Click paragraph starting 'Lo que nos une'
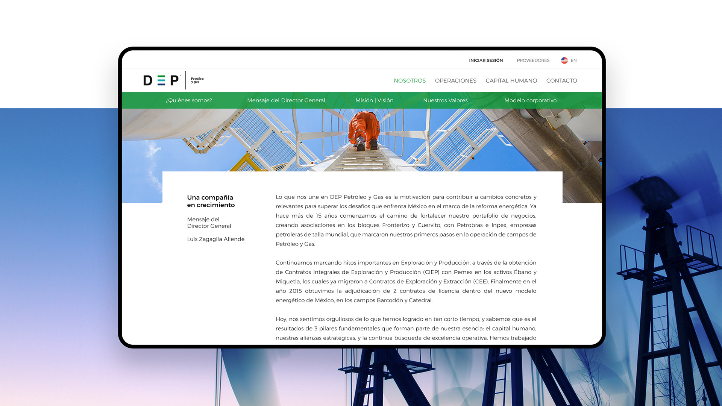 (x=406, y=220)
